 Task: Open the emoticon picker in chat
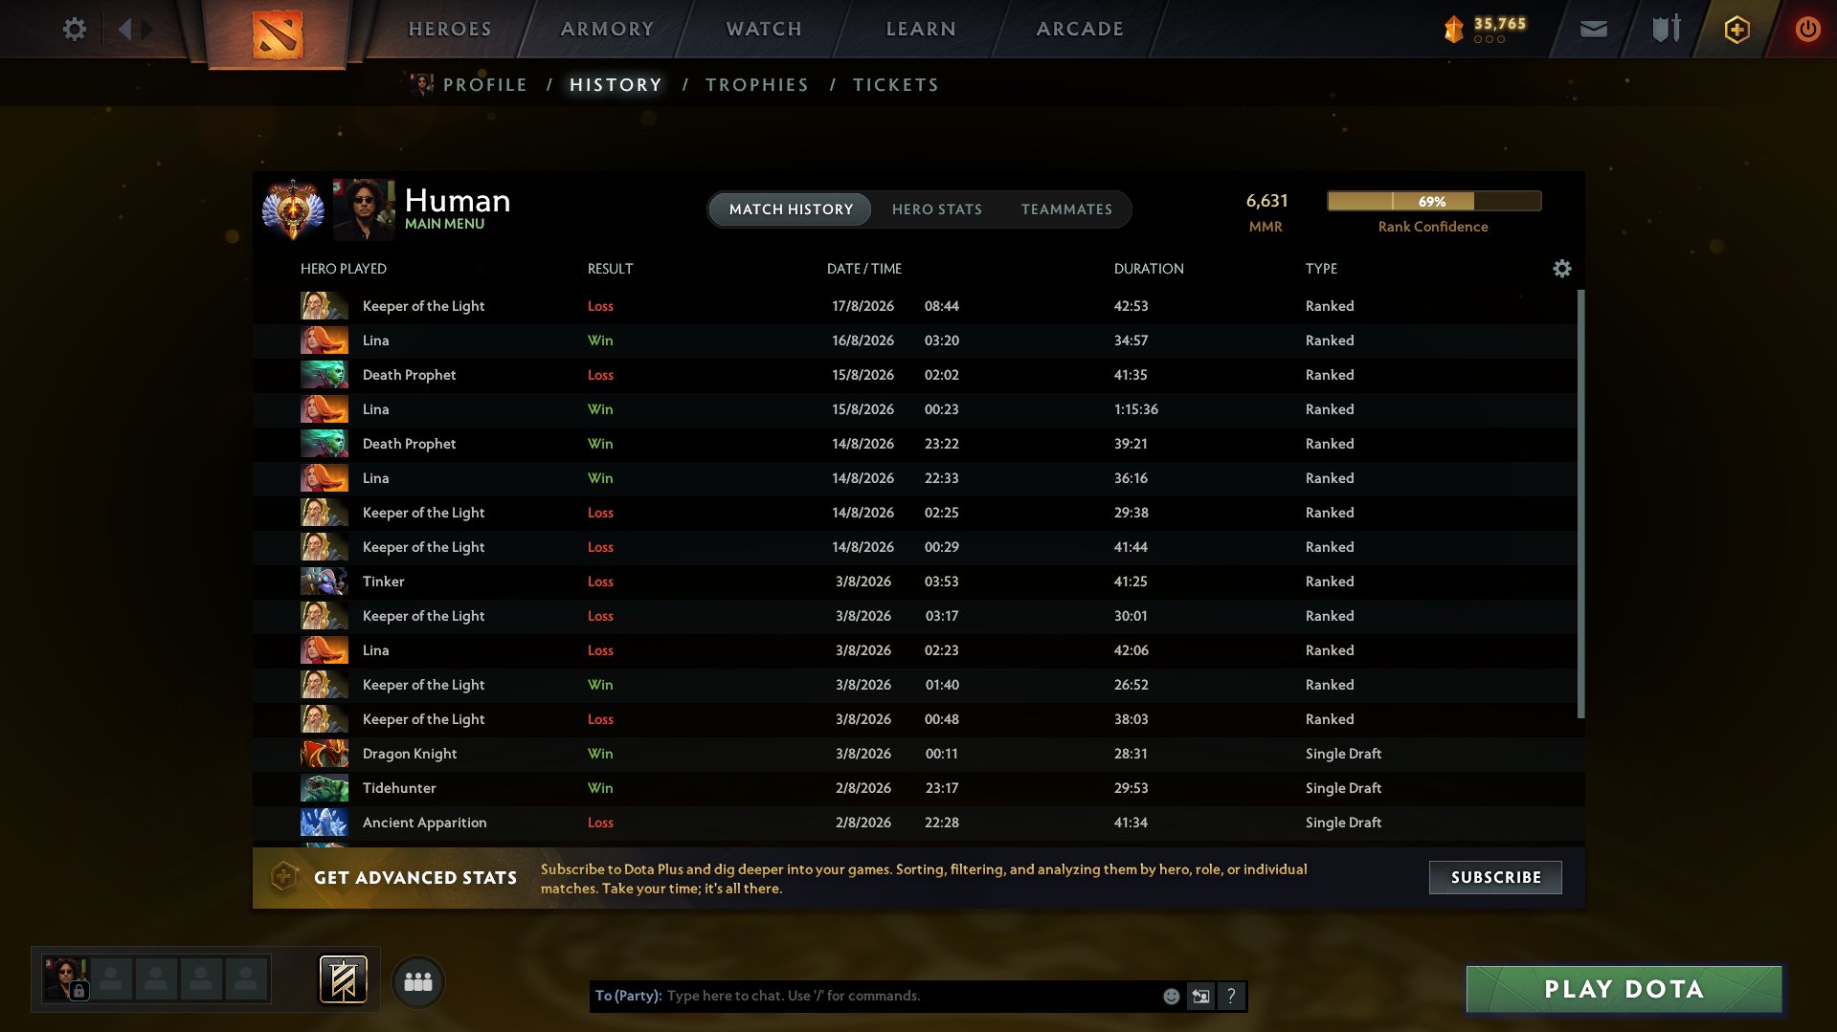[1171, 996]
